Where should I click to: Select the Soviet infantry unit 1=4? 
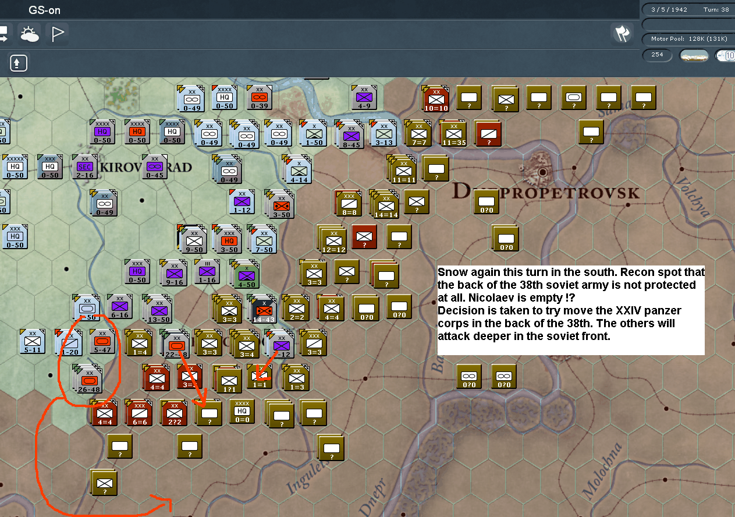(x=139, y=343)
